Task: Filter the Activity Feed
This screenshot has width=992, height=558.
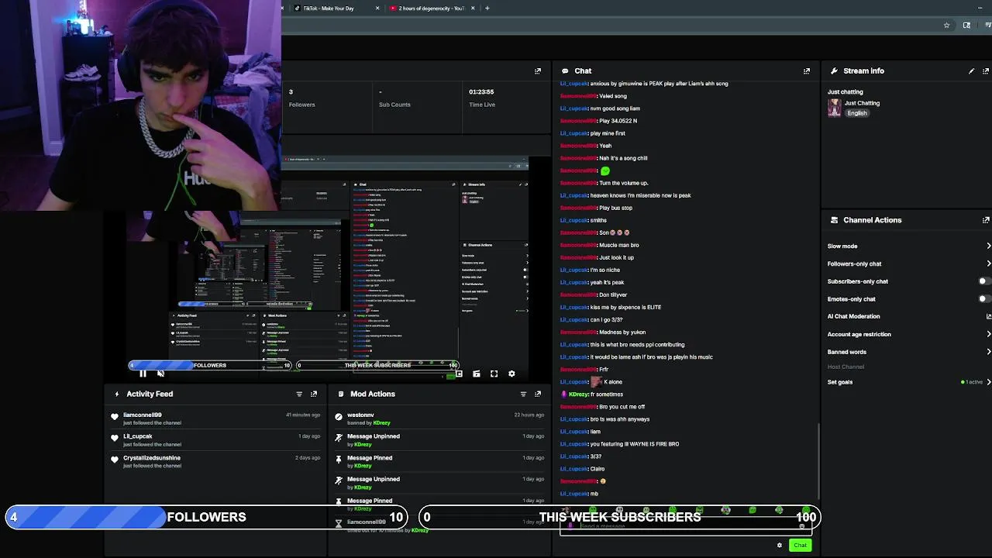Action: [x=299, y=394]
